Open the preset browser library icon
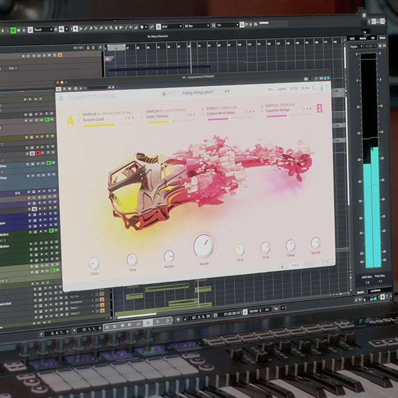The width and height of the screenshot is (398, 398). point(164,94)
